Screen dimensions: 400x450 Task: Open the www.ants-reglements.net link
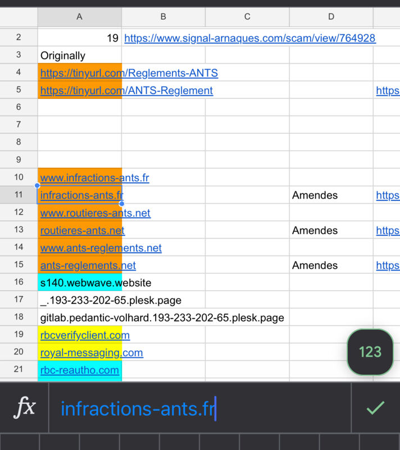[101, 248]
